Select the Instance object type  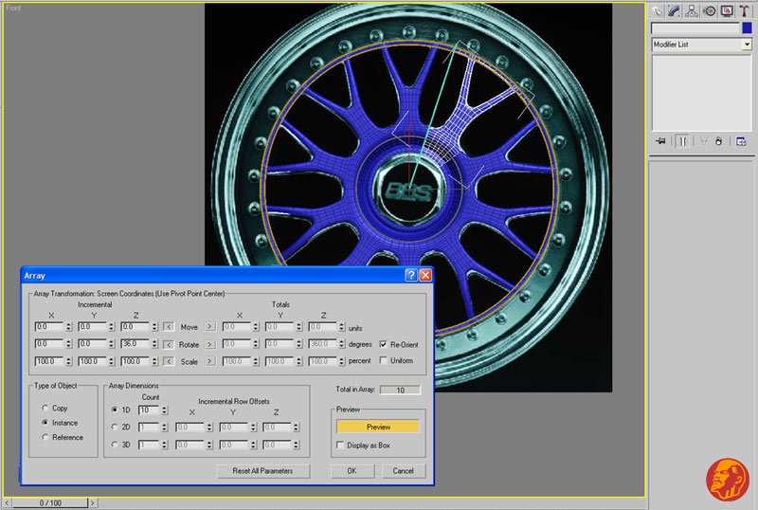[x=45, y=423]
